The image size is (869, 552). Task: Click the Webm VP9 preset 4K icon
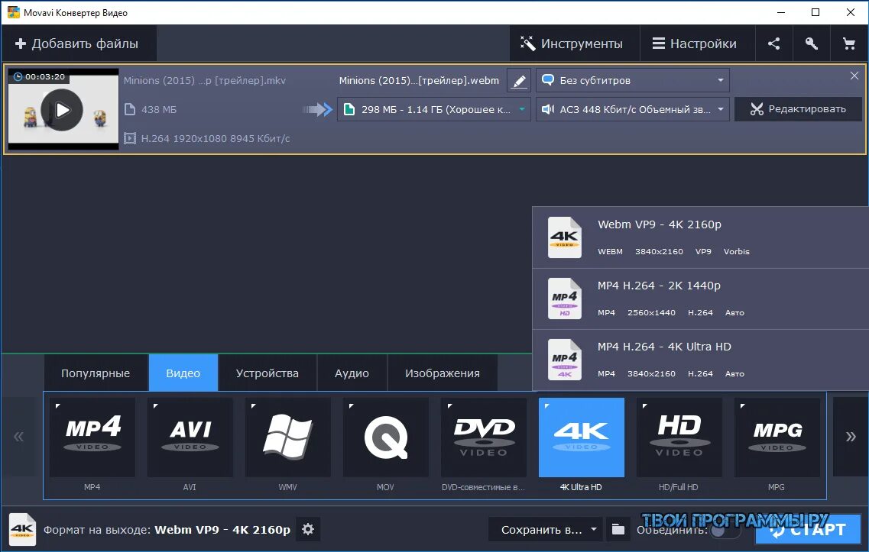tap(565, 237)
